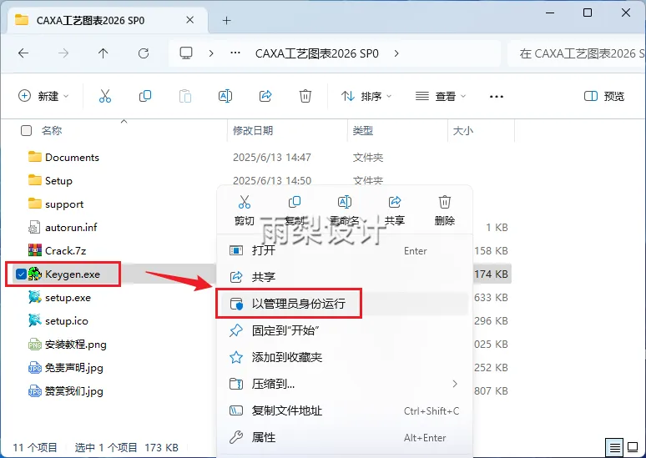Open the 排序 sort dropdown
The height and width of the screenshot is (458, 646).
pos(366,97)
